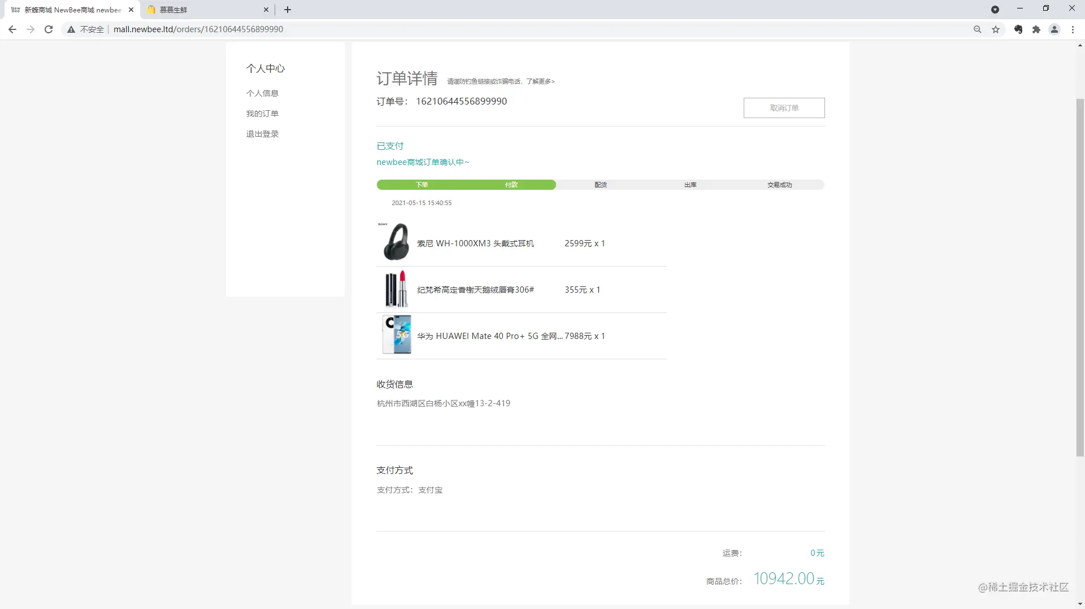The image size is (1085, 609).
Task: Open 我的订单 in the sidebar
Action: point(262,114)
